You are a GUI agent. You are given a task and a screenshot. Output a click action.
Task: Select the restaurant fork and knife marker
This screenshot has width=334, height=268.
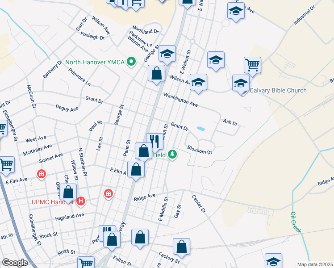click(x=155, y=142)
